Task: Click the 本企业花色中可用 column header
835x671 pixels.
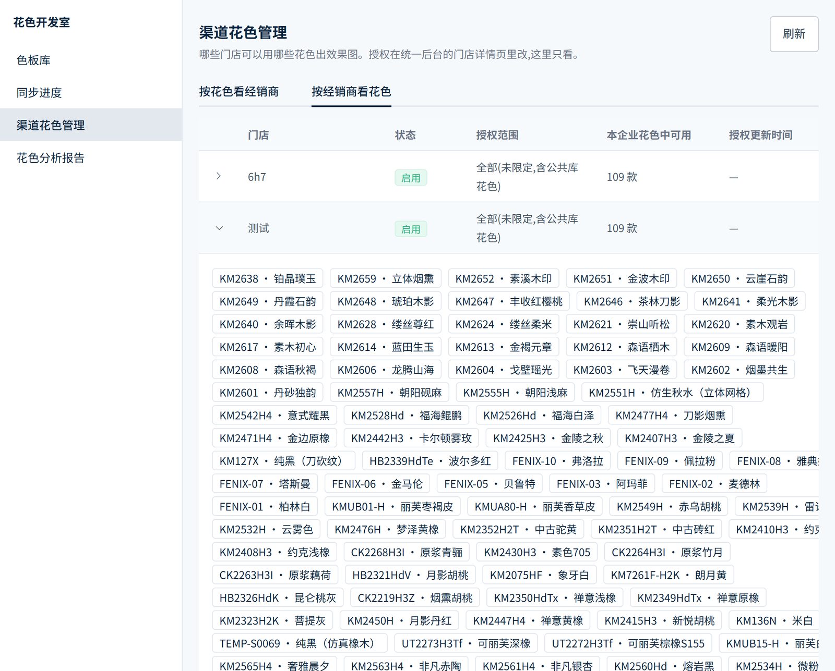Action: 649,135
